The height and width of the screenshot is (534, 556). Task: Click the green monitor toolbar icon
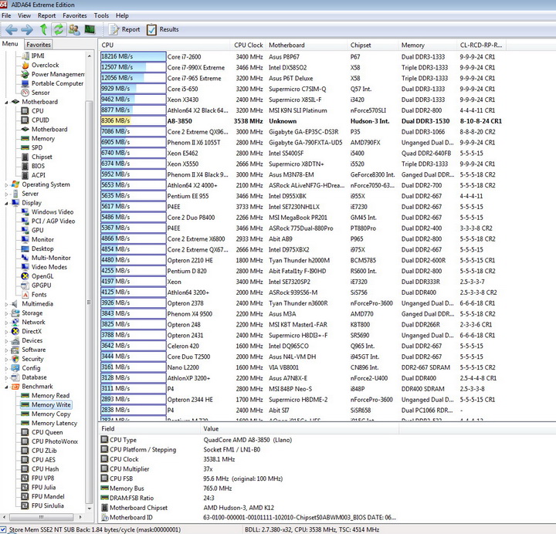tap(90, 29)
